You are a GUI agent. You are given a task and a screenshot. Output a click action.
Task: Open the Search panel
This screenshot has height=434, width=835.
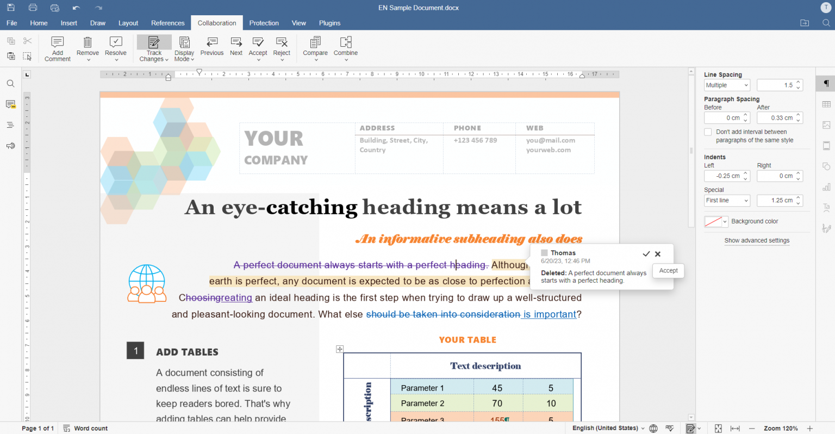(10, 83)
